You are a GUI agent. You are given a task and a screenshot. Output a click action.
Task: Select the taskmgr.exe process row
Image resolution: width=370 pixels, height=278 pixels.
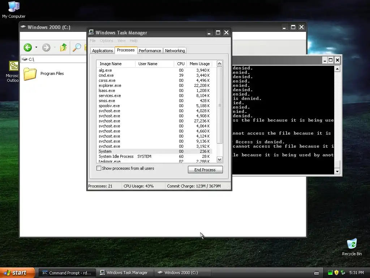(155, 161)
